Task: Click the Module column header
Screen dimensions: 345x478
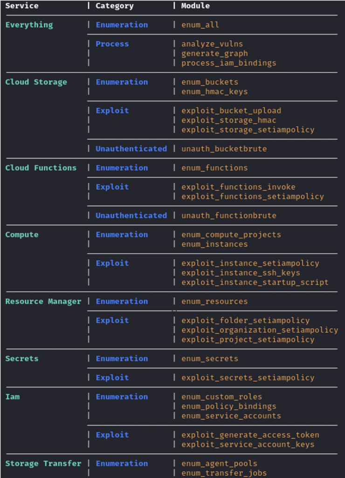Action: point(195,6)
